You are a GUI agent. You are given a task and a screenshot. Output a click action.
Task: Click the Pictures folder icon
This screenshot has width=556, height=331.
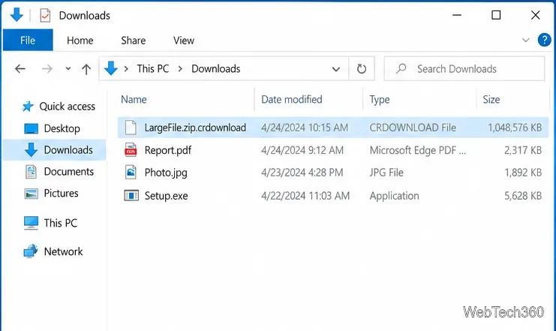[x=31, y=194]
